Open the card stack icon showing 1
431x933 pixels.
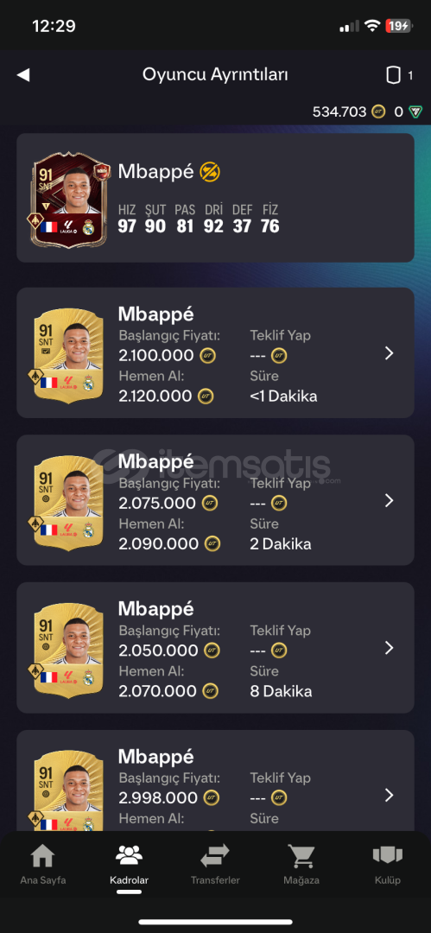(x=392, y=75)
